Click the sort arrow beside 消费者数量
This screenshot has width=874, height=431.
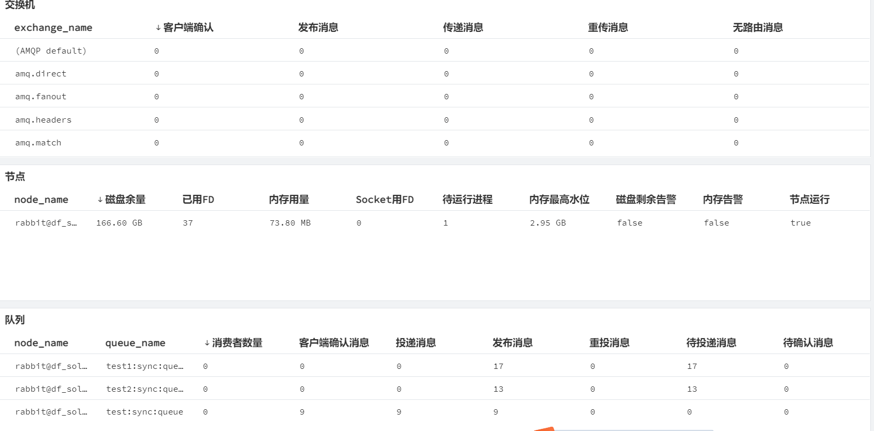pos(207,343)
